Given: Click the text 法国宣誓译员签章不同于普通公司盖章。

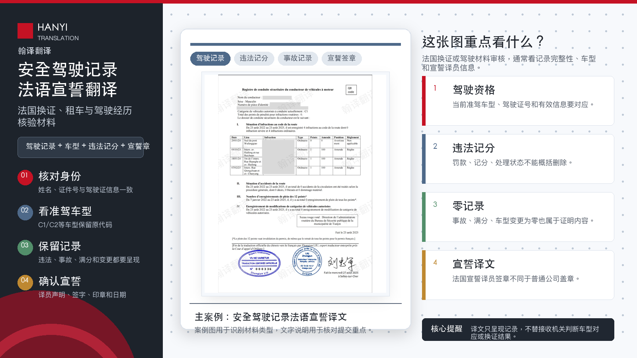Looking at the screenshot, I should 517,279.
